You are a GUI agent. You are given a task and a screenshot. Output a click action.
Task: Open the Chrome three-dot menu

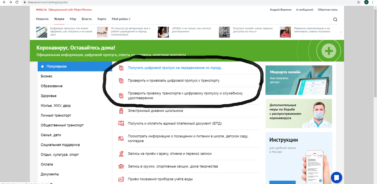[x=374, y=2]
